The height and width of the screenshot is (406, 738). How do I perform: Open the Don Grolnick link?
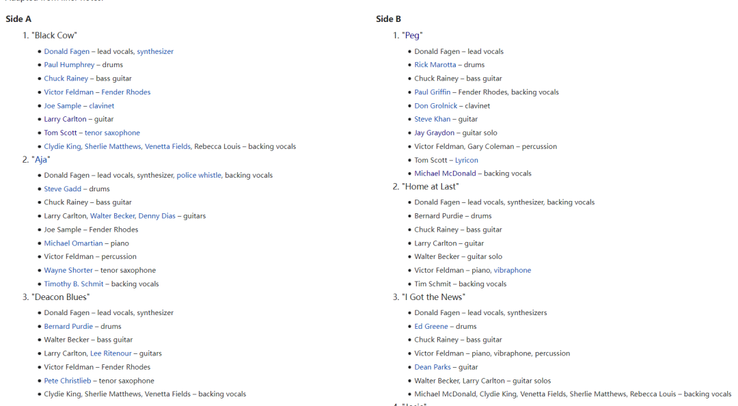[x=435, y=105]
